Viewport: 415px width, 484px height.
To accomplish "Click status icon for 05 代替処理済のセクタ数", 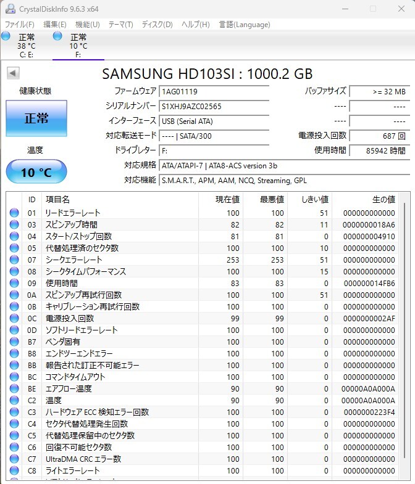I will (14, 248).
